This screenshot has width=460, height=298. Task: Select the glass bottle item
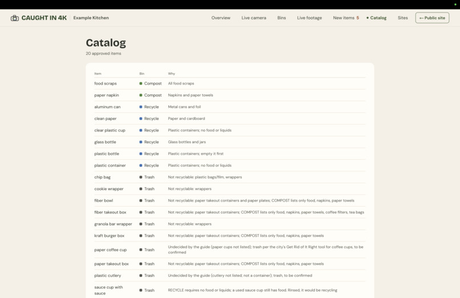coord(105,142)
